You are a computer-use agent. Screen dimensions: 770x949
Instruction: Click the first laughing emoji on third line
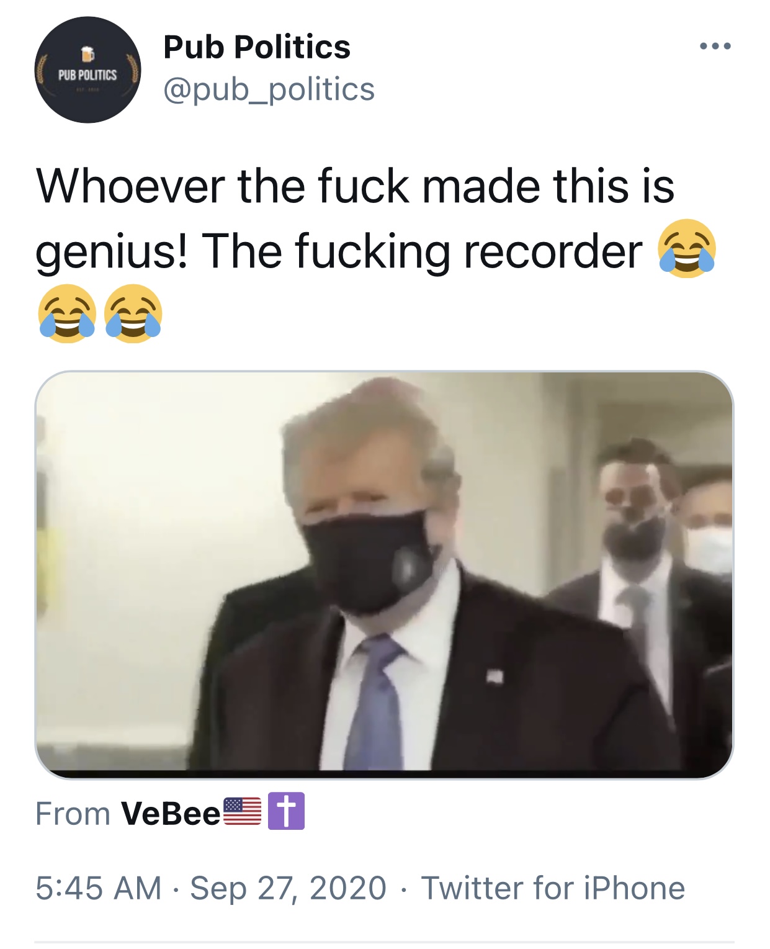click(67, 313)
